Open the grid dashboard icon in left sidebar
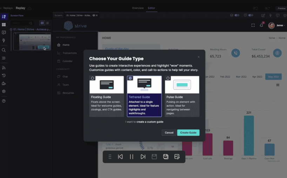Image resolution: width=287 pixels, height=178 pixels. (4, 24)
